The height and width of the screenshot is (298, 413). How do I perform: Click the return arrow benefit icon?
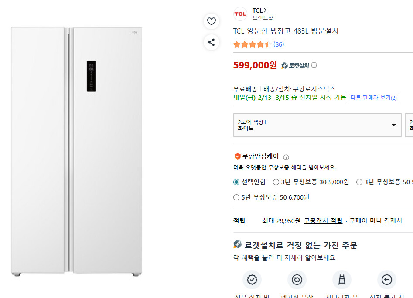click(x=387, y=280)
